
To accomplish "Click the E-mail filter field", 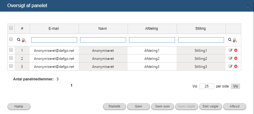I will coord(54,40).
